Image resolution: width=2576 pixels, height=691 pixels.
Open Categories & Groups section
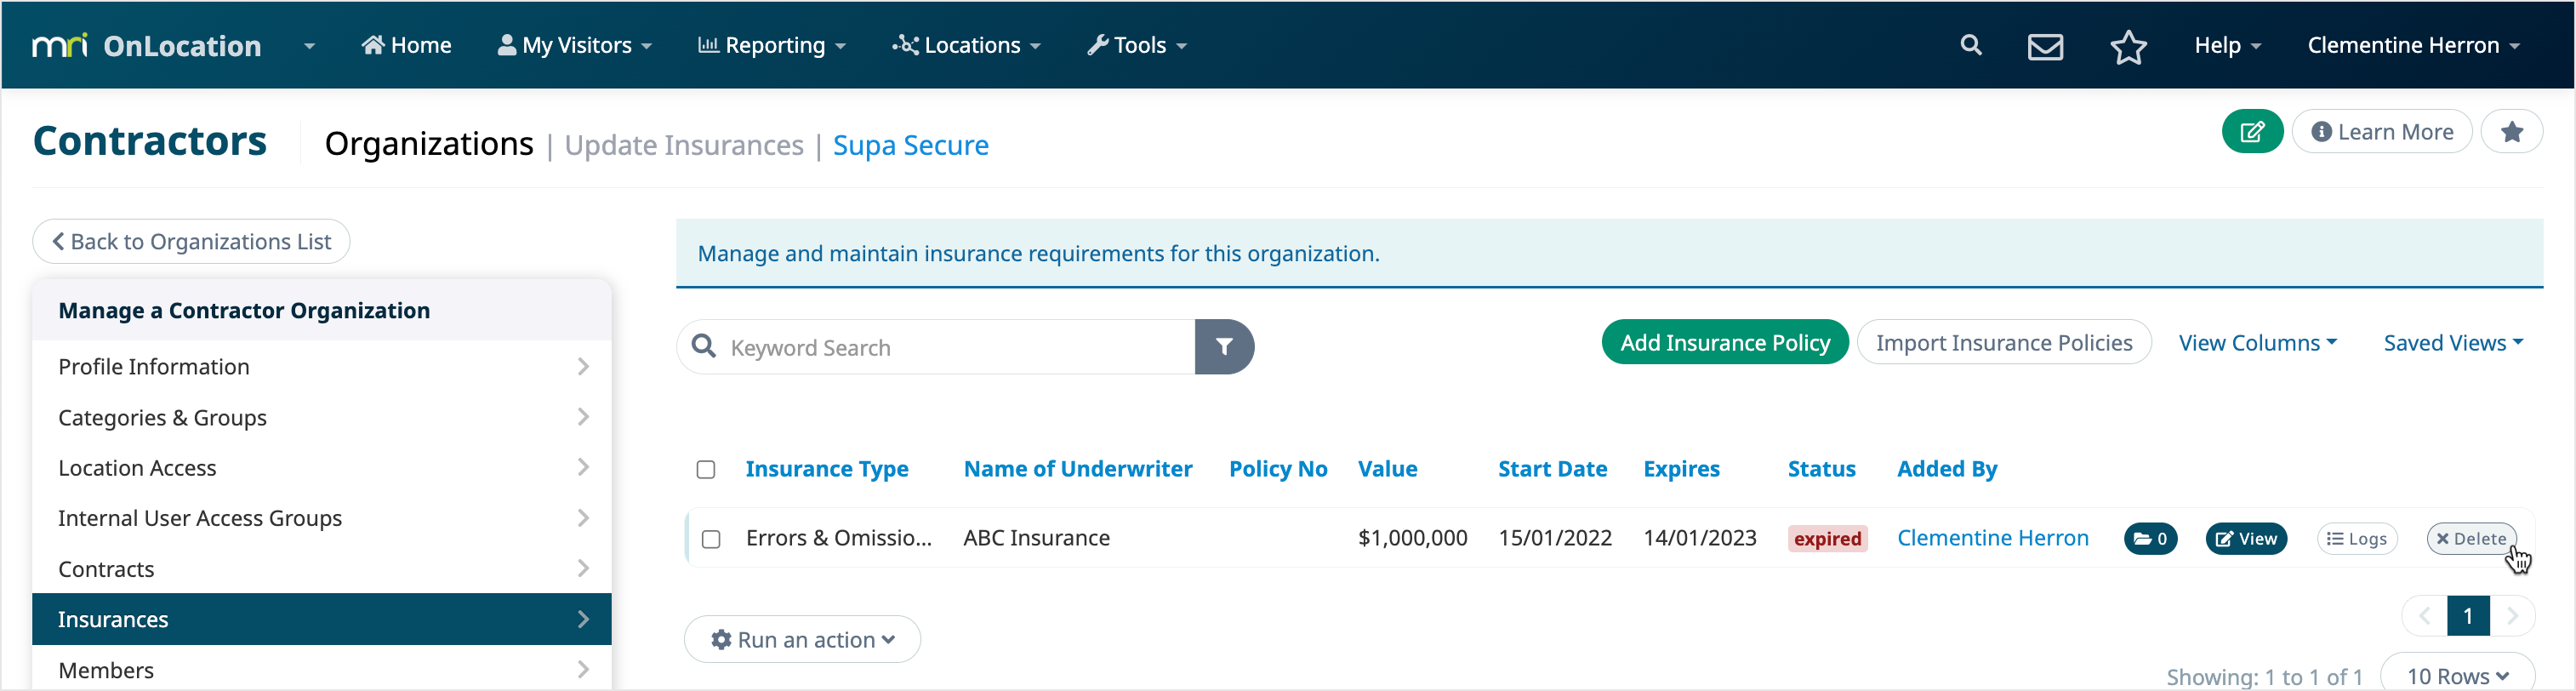[x=322, y=417]
